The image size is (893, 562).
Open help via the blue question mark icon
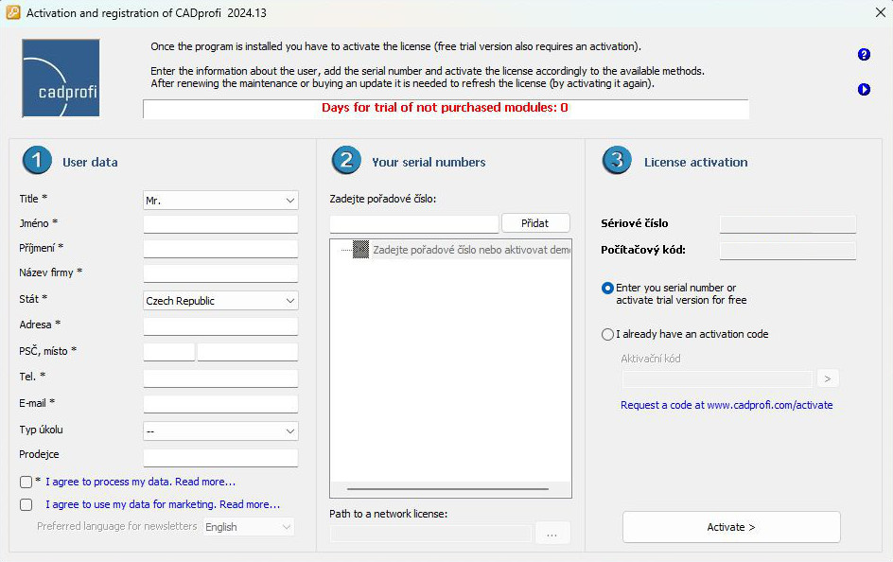[864, 55]
